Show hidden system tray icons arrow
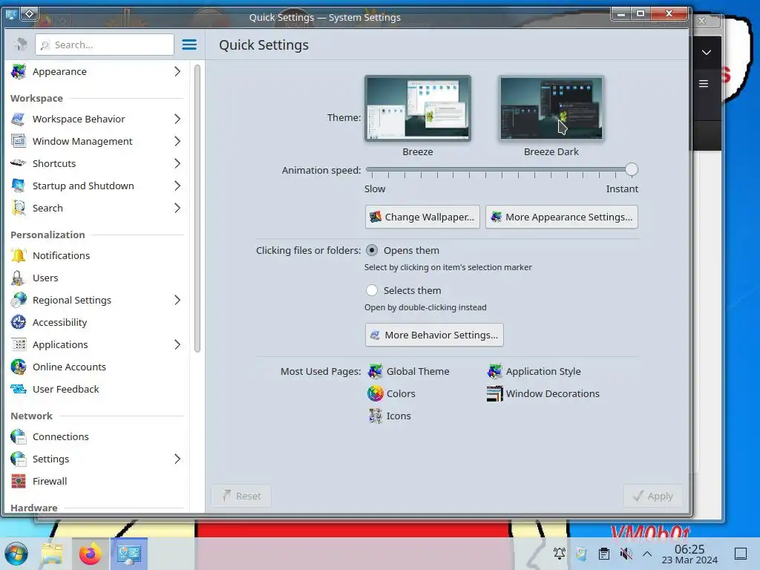This screenshot has height=570, width=760. pos(647,554)
